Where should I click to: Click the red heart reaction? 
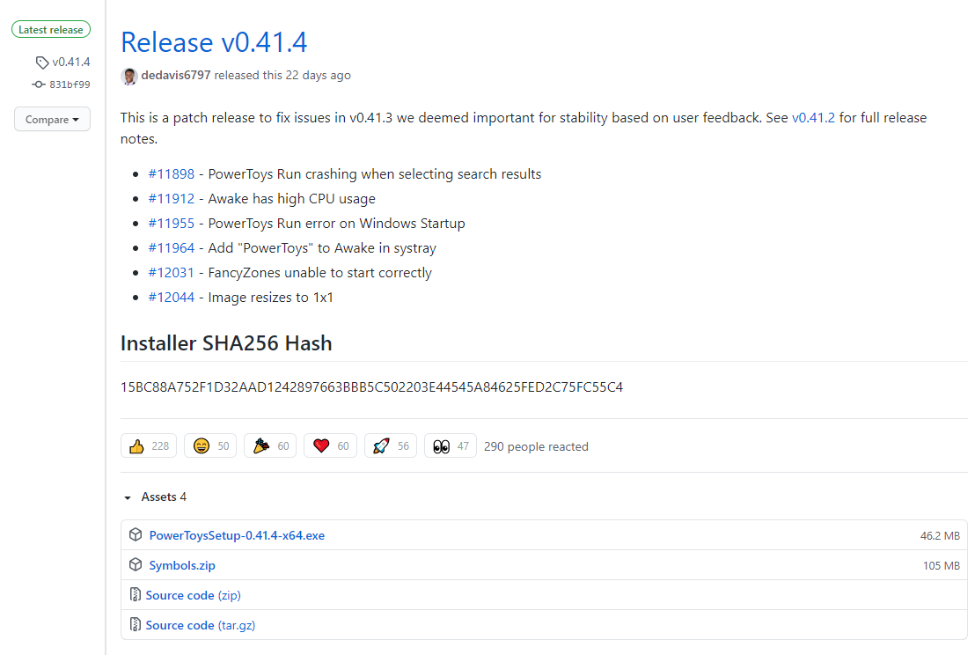pyautogui.click(x=330, y=446)
